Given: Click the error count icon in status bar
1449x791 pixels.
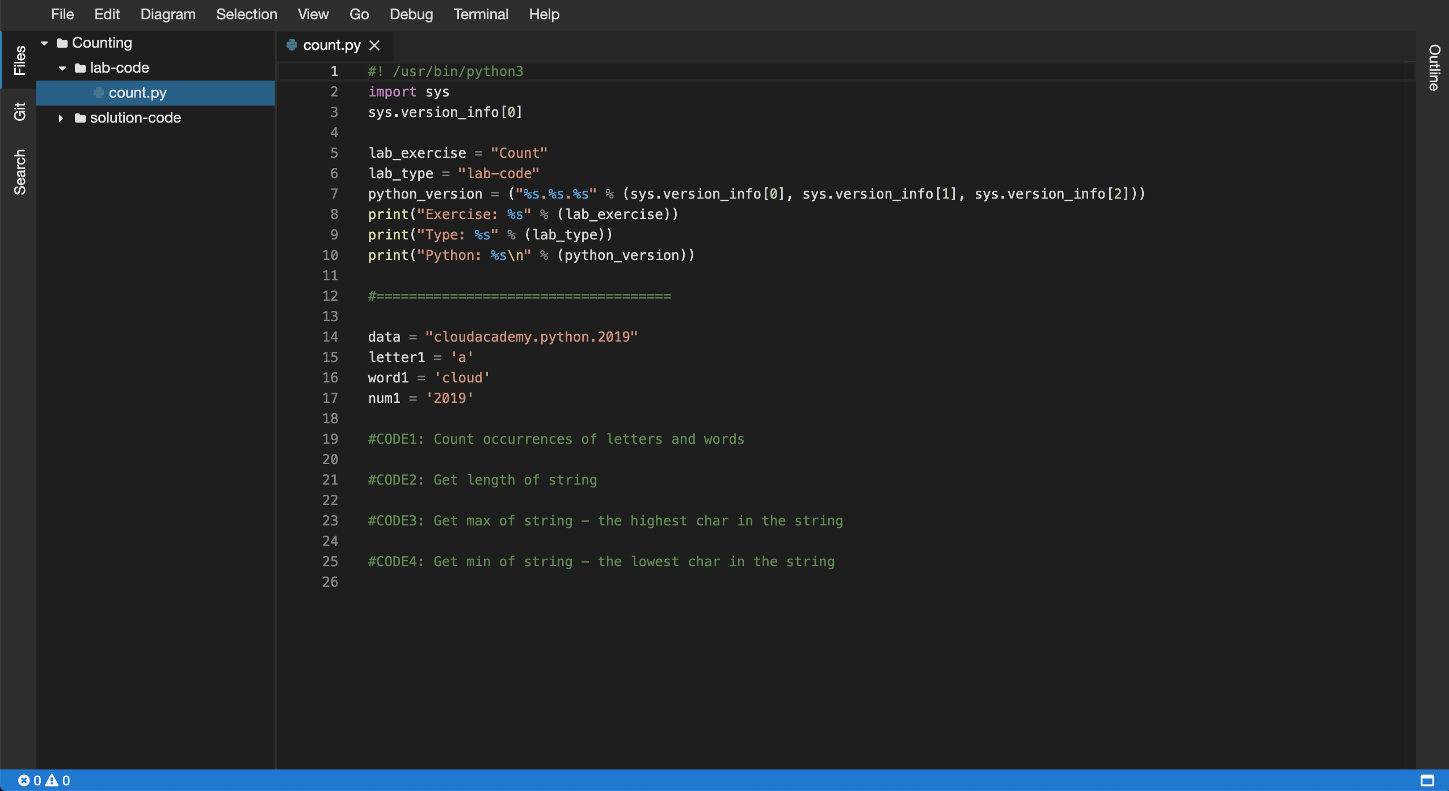Looking at the screenshot, I should [x=23, y=780].
